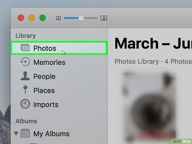Go to the People label
Screen dimensions: 192x144
tap(44, 77)
